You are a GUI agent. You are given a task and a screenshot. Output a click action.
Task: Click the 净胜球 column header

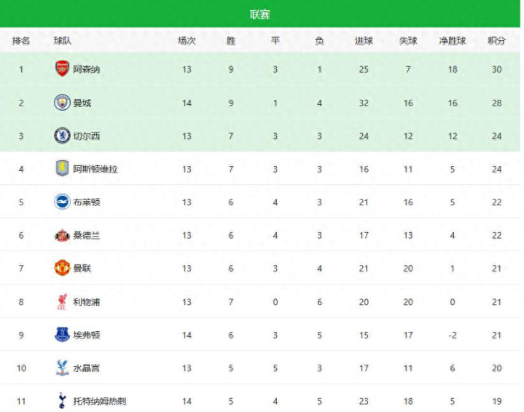[x=453, y=41]
